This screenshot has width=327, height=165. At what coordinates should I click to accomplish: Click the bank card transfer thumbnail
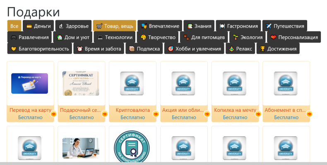click(30, 83)
